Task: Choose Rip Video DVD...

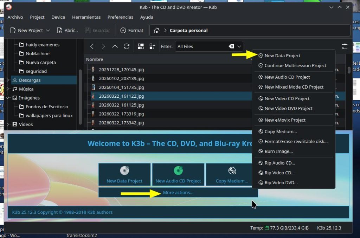Action: coord(294,183)
